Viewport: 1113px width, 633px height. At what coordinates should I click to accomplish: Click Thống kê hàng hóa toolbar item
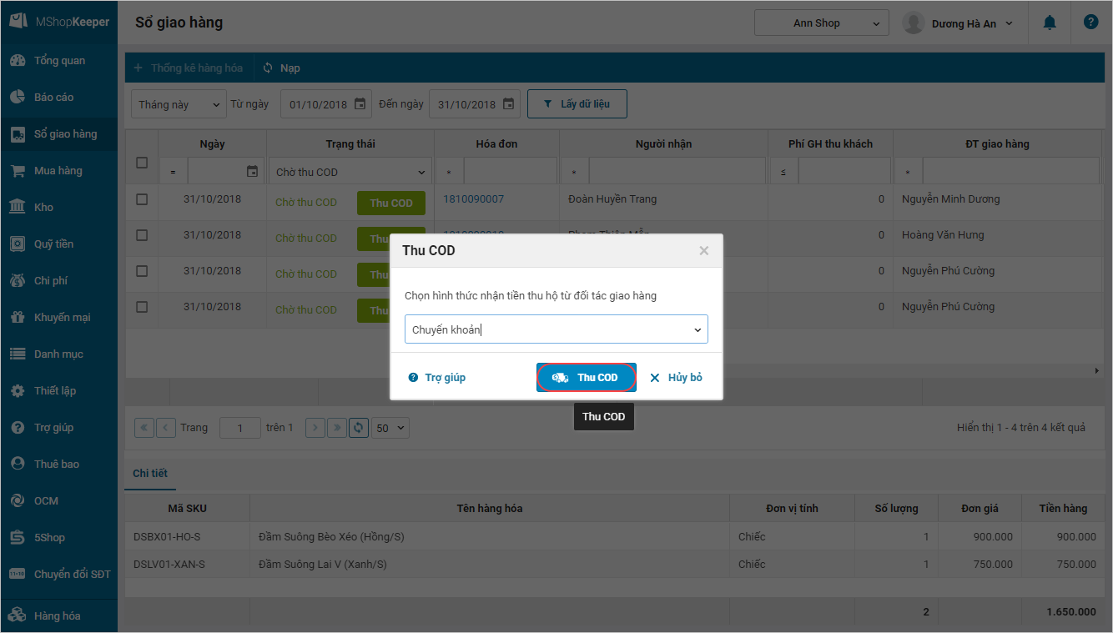coord(189,68)
